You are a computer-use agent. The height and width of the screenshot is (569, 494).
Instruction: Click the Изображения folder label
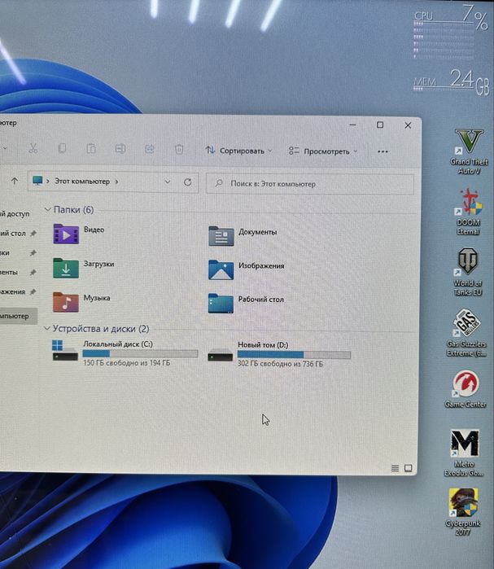(261, 265)
